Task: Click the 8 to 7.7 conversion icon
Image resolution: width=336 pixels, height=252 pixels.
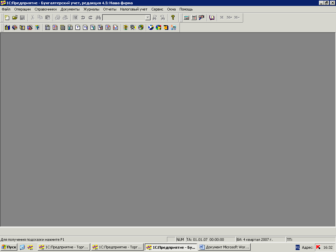Action: pyautogui.click(x=173, y=28)
